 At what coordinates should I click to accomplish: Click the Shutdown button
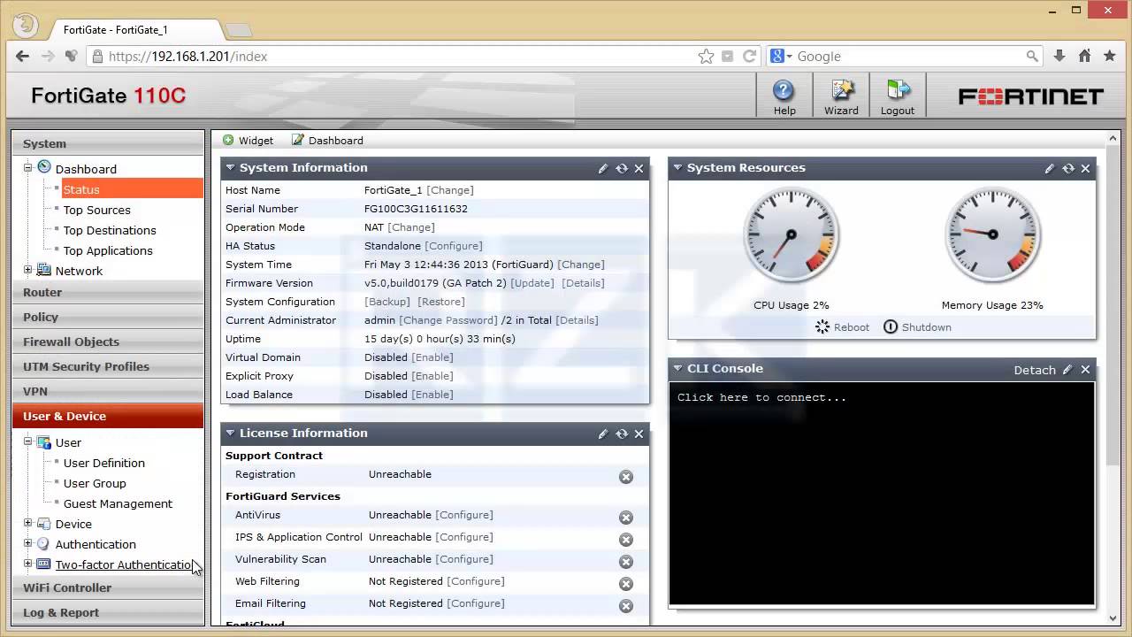[917, 327]
